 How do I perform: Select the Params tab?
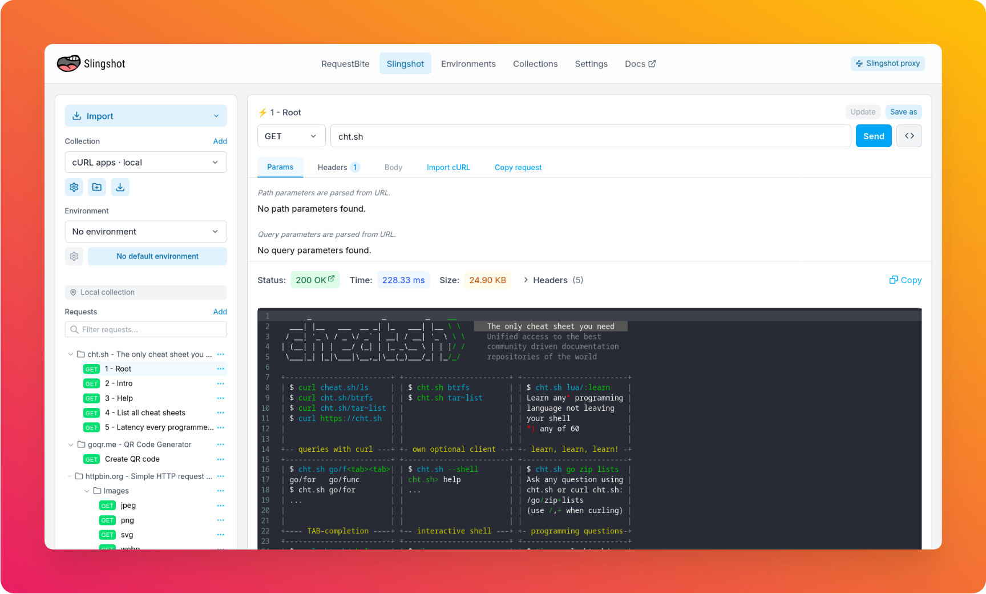280,167
